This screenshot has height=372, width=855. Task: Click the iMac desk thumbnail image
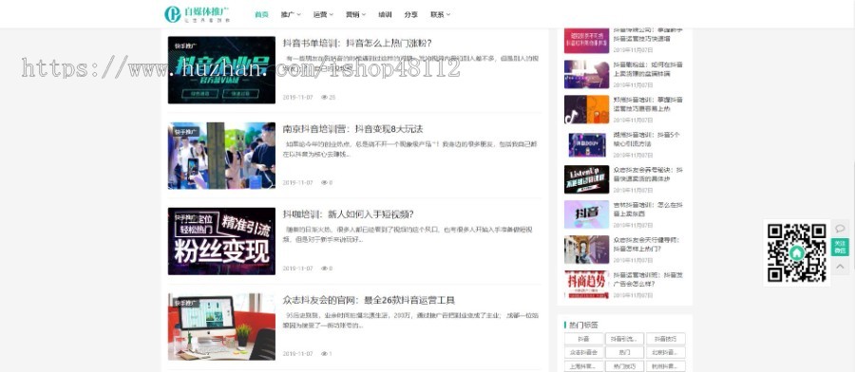(221, 326)
